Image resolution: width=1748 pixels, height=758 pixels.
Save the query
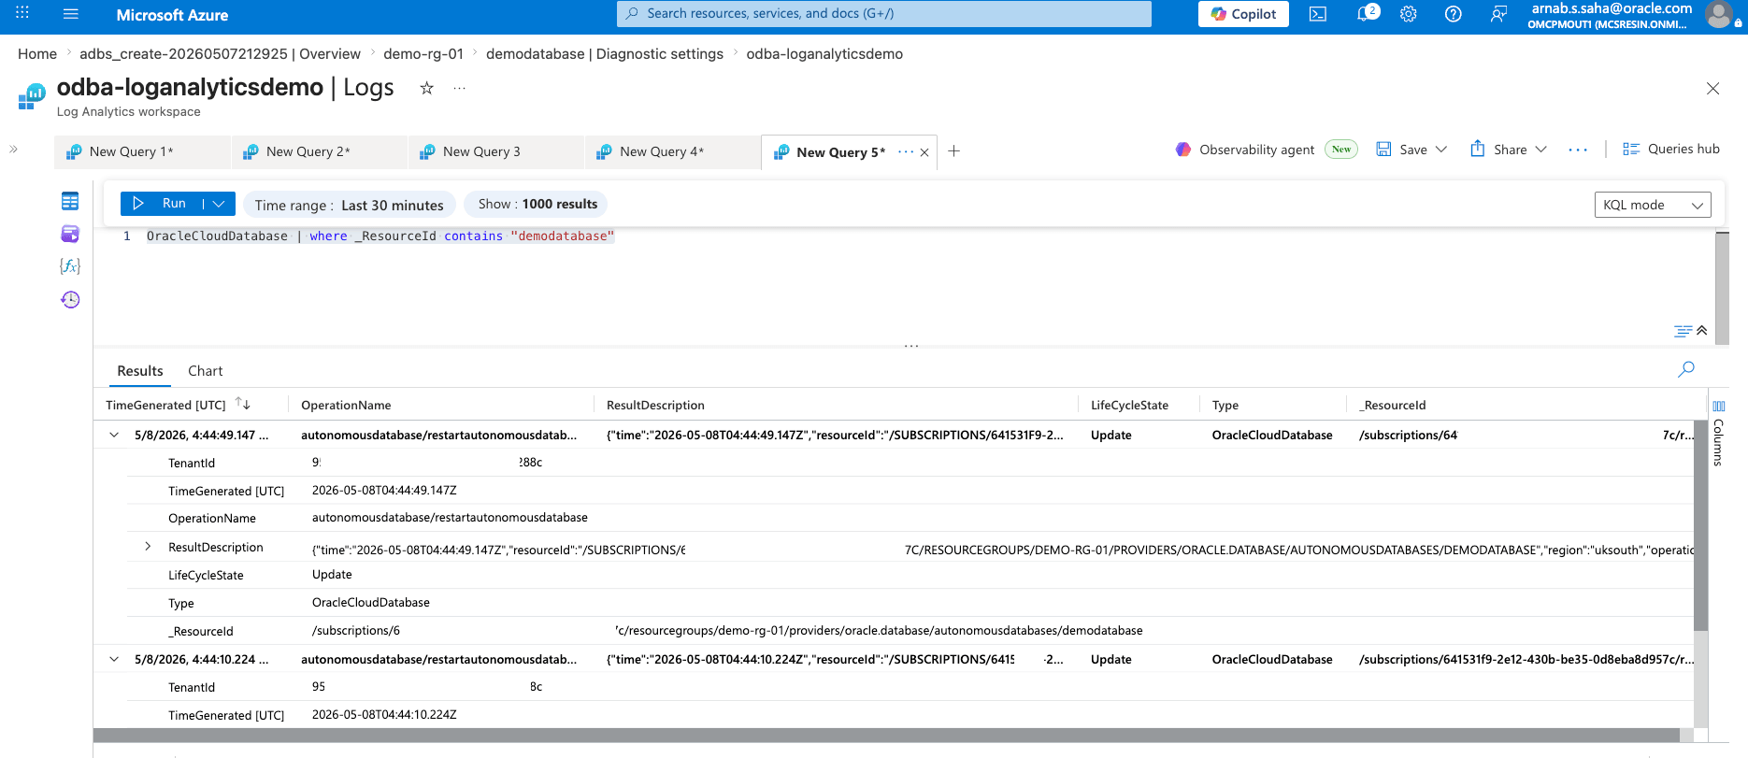pos(1401,150)
